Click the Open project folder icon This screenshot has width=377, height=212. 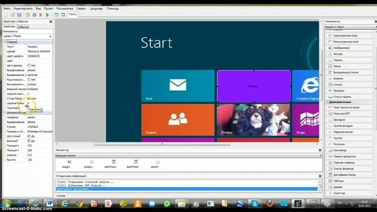[x=12, y=15]
